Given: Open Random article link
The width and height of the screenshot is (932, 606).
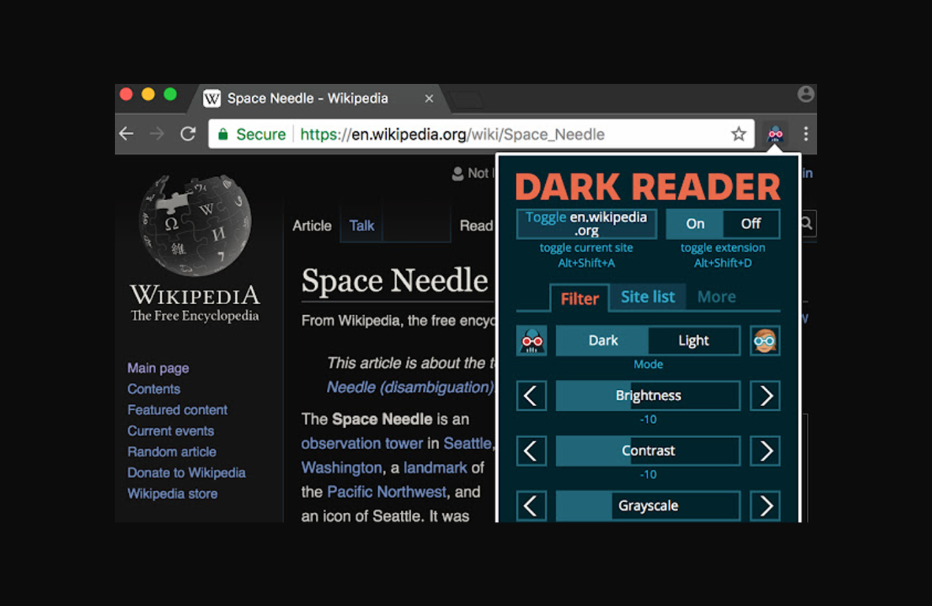Looking at the screenshot, I should click(172, 452).
